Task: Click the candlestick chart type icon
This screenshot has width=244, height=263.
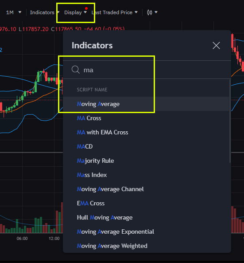Action: tap(149, 12)
